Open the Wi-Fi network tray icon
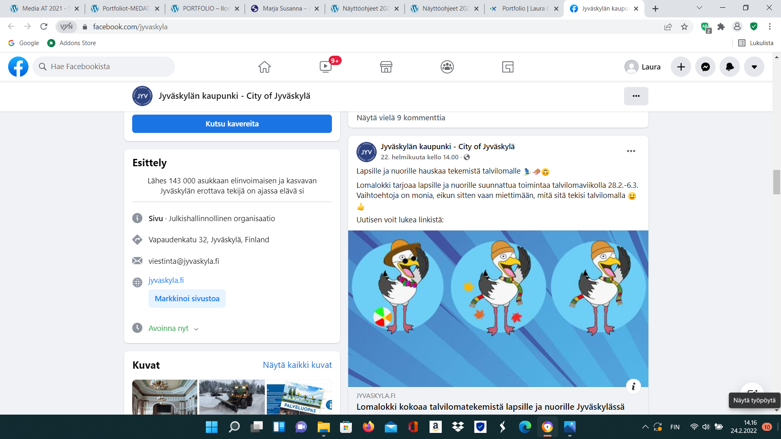This screenshot has width=781, height=439. [694, 427]
